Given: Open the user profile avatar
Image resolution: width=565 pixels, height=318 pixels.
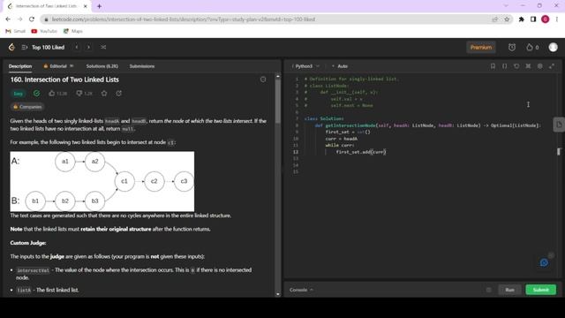Looking at the screenshot, I should click(x=554, y=47).
